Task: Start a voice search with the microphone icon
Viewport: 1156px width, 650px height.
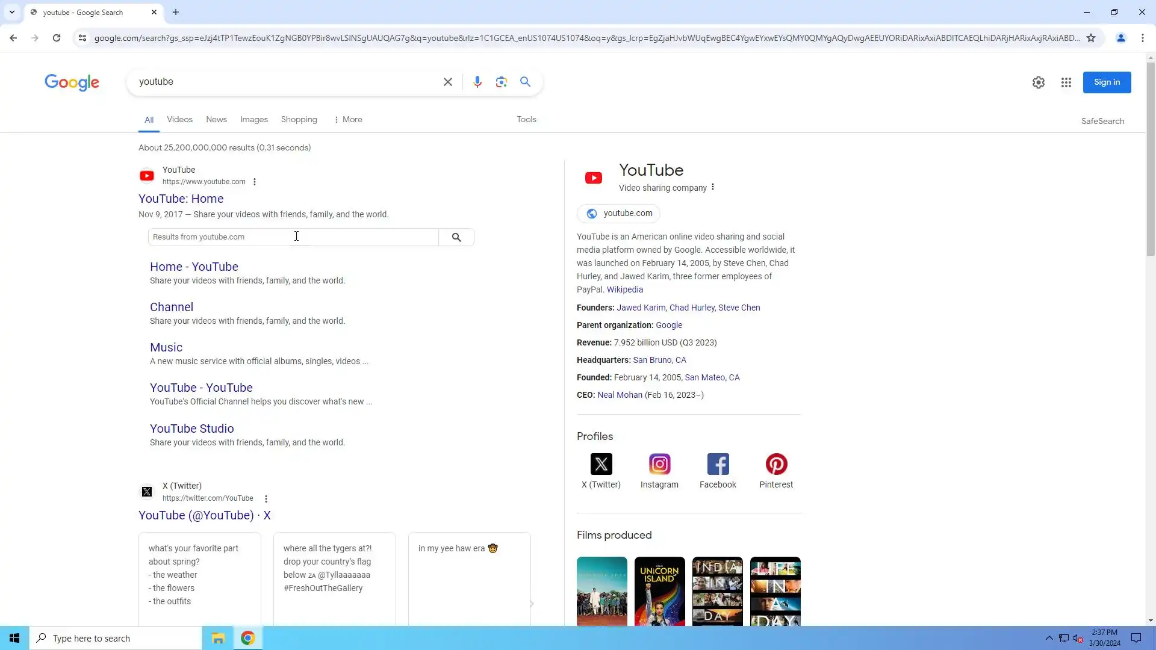Action: [477, 82]
